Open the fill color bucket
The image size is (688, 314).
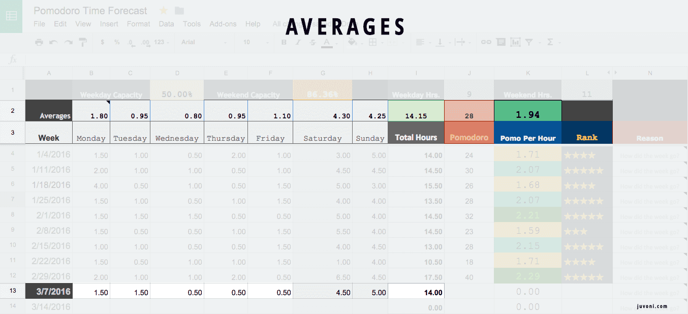point(353,42)
